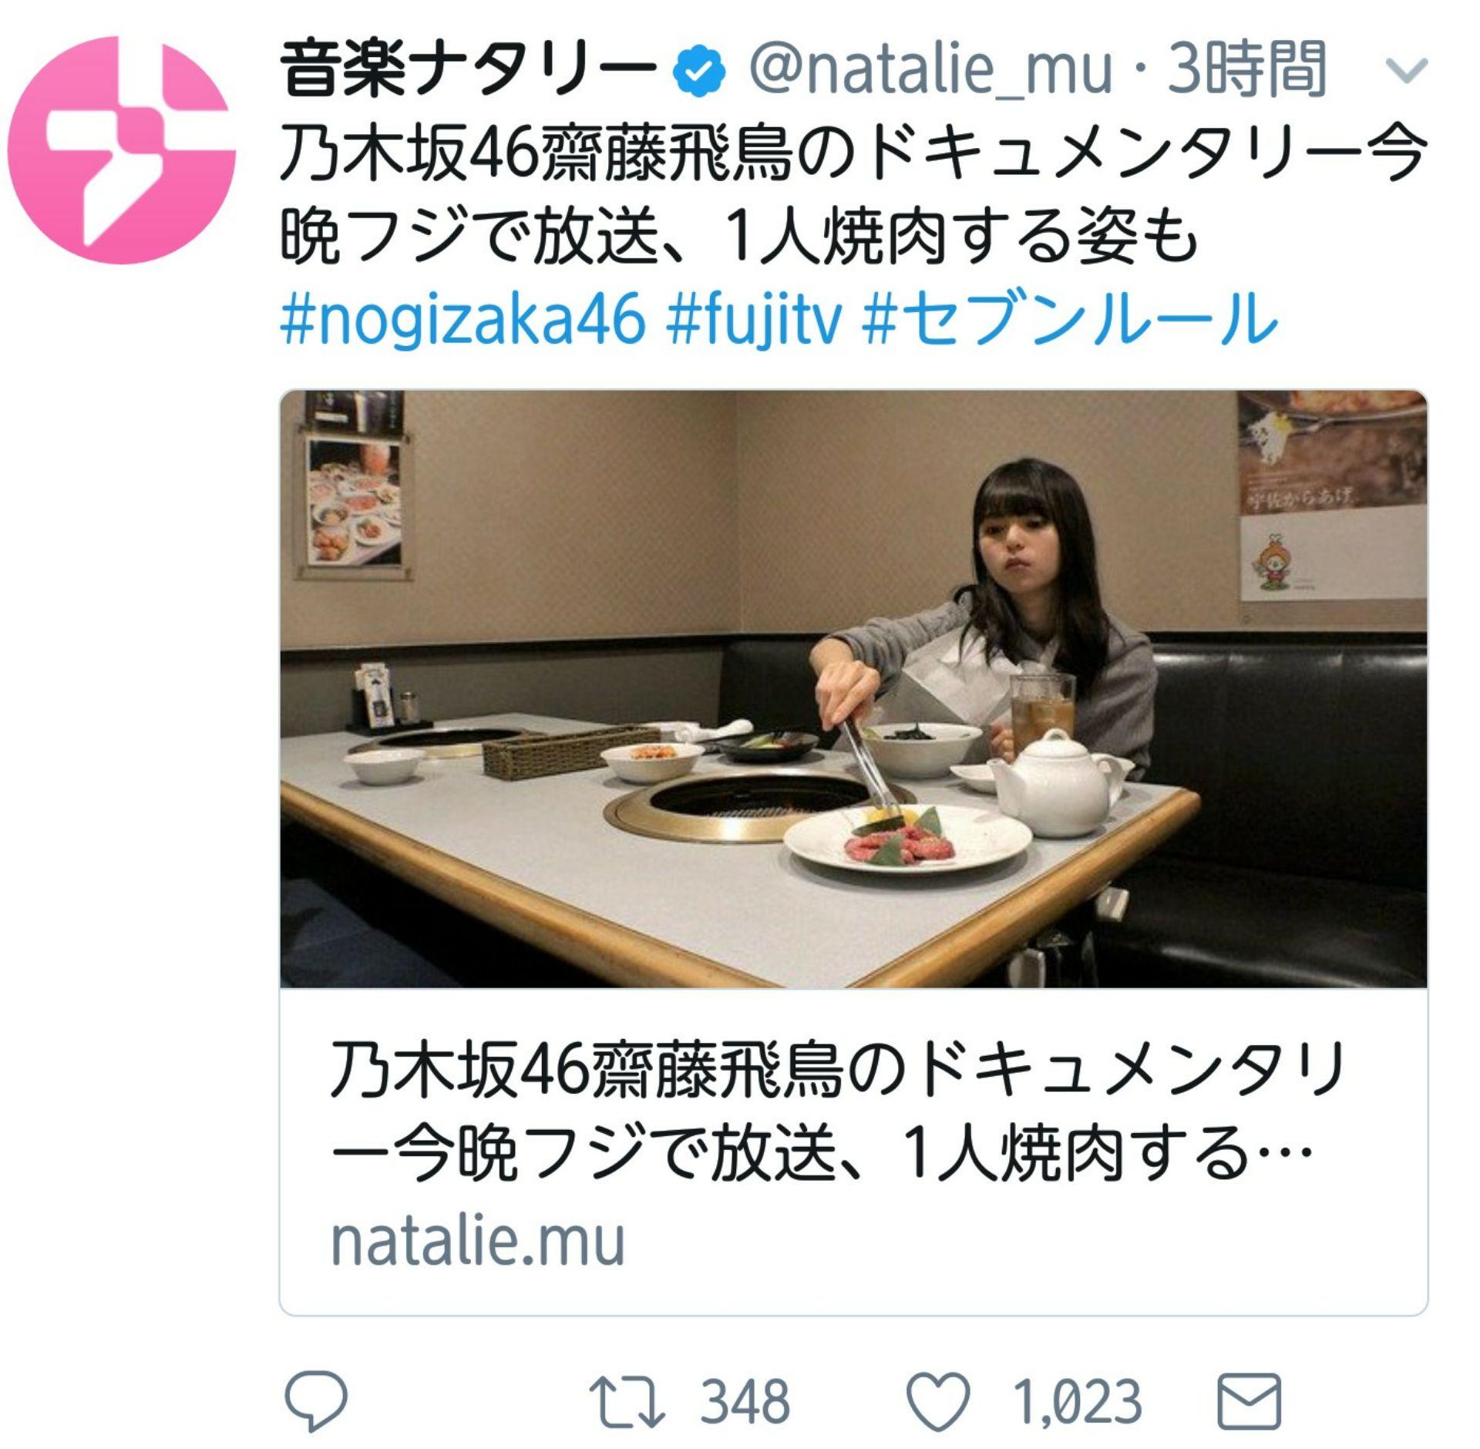
Task: Expand tweet options chevron menu
Action: point(1407,71)
